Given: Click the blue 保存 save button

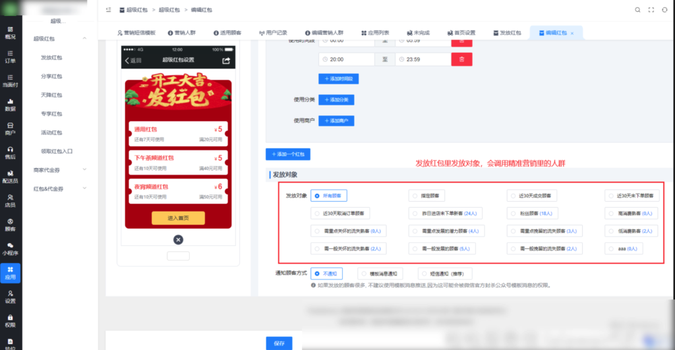Looking at the screenshot, I should click(279, 343).
